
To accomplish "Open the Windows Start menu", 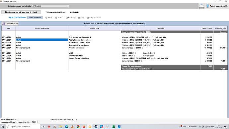I will pos(3,127).
